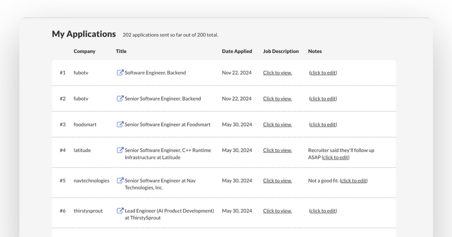Select date 'May 30, 2024' in foodsmart row

coord(237,125)
